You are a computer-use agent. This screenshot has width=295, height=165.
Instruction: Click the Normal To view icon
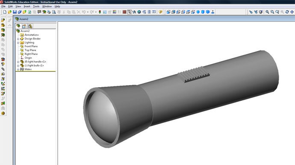click(212, 12)
